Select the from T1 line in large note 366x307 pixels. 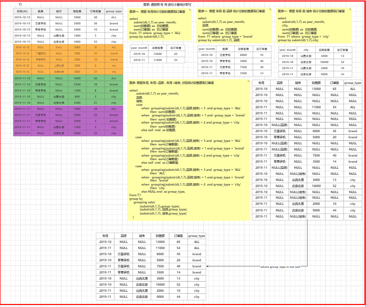(x=135, y=195)
